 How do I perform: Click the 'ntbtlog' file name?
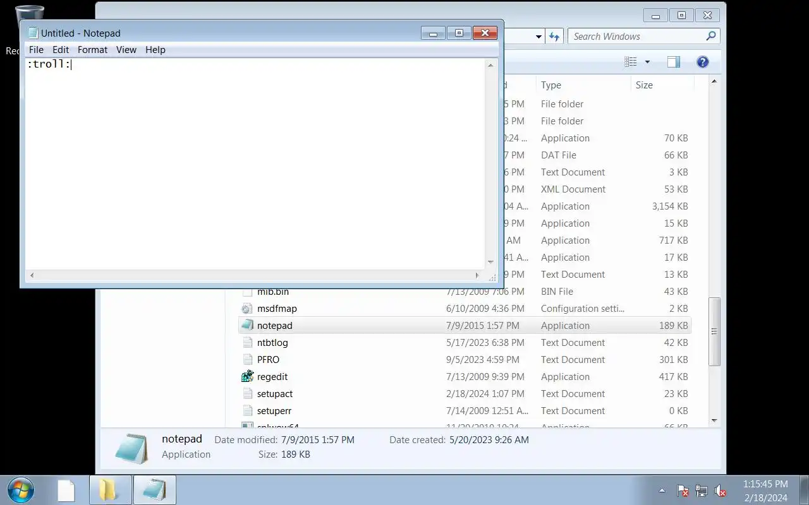point(272,343)
